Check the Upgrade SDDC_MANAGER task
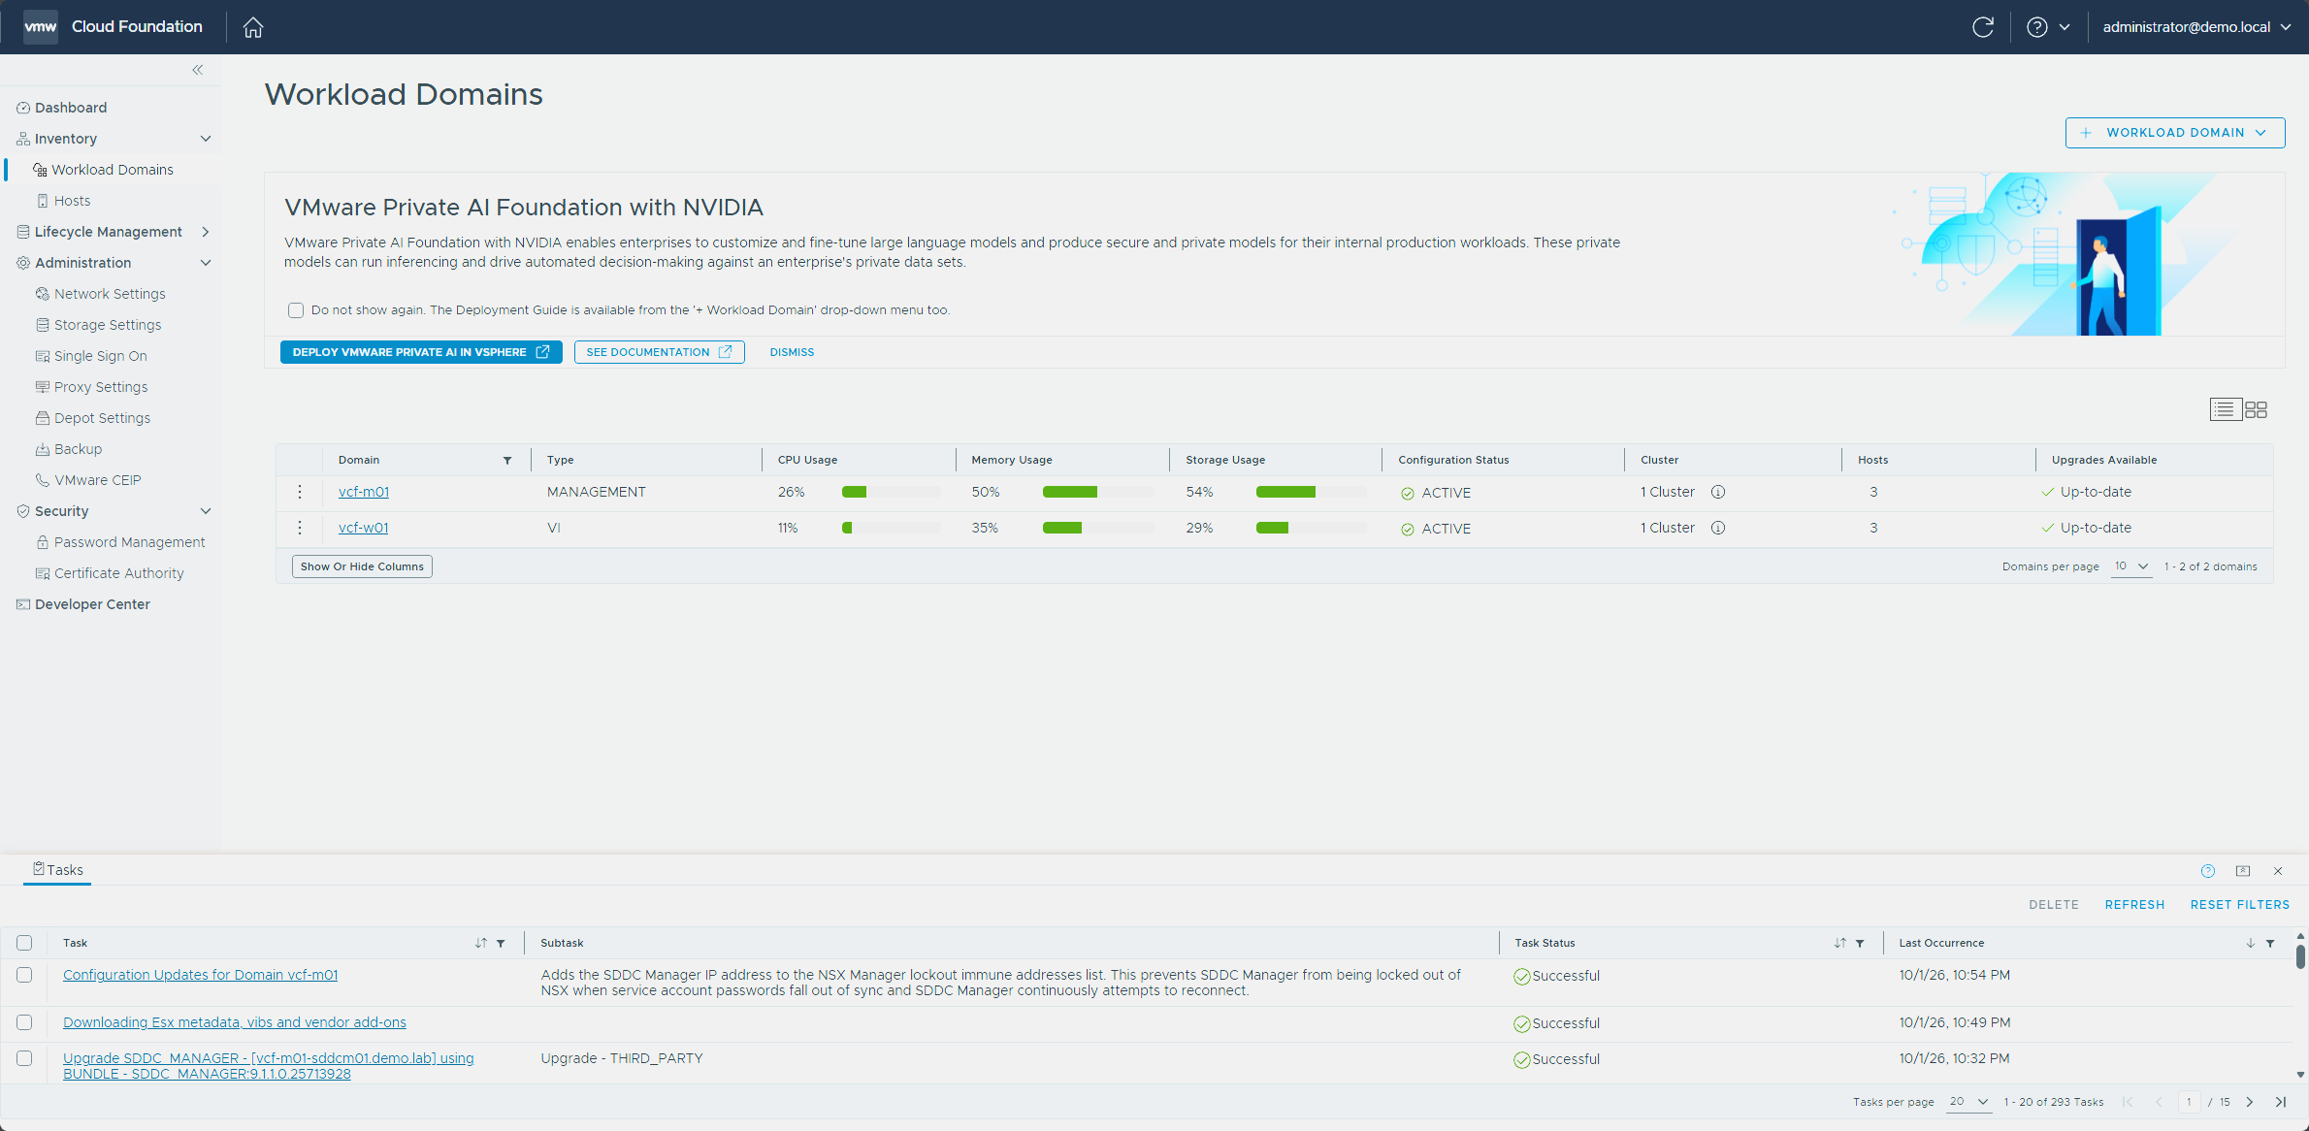This screenshot has height=1131, width=2309. pos(24,1058)
